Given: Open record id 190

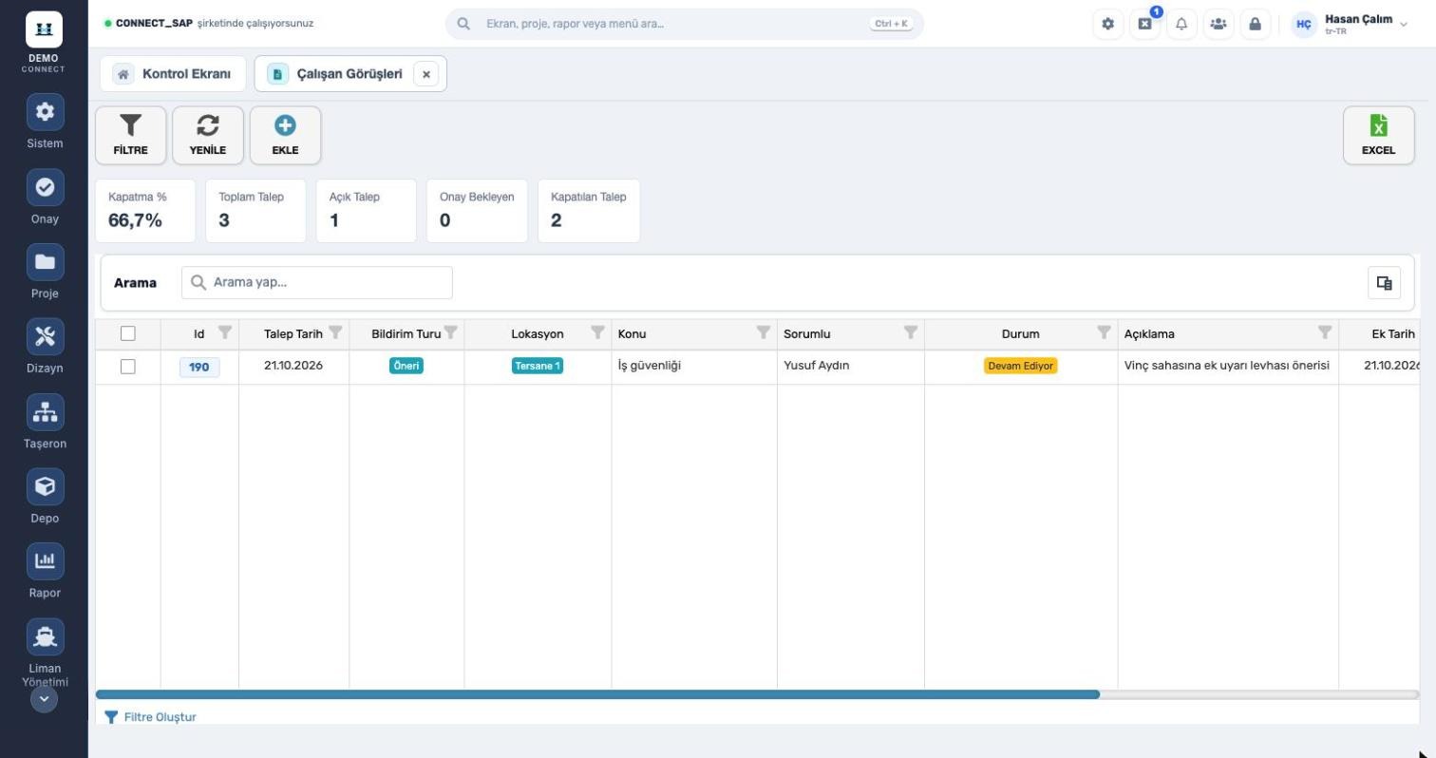Looking at the screenshot, I should pos(199,368).
